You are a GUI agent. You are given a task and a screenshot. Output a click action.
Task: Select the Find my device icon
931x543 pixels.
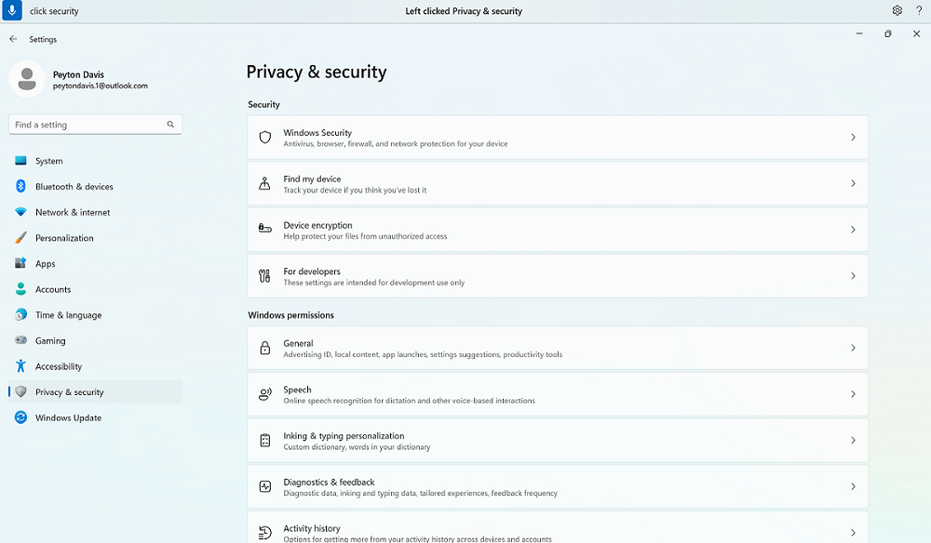click(x=265, y=182)
